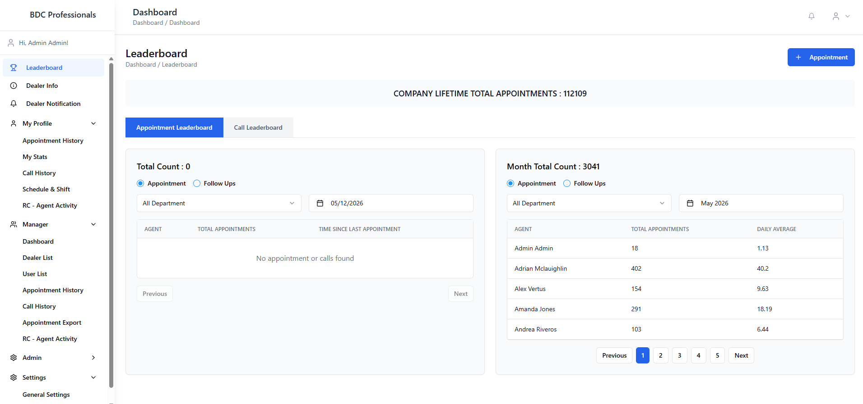Open Appointment Export in sidebar

point(52,322)
